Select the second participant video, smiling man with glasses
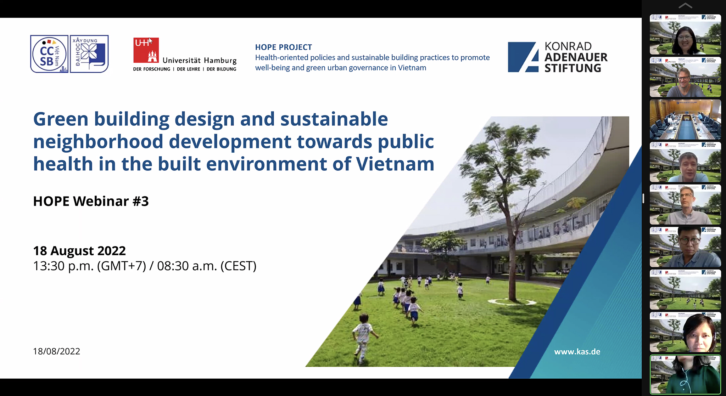Viewport: 726px width, 396px height. click(x=685, y=77)
